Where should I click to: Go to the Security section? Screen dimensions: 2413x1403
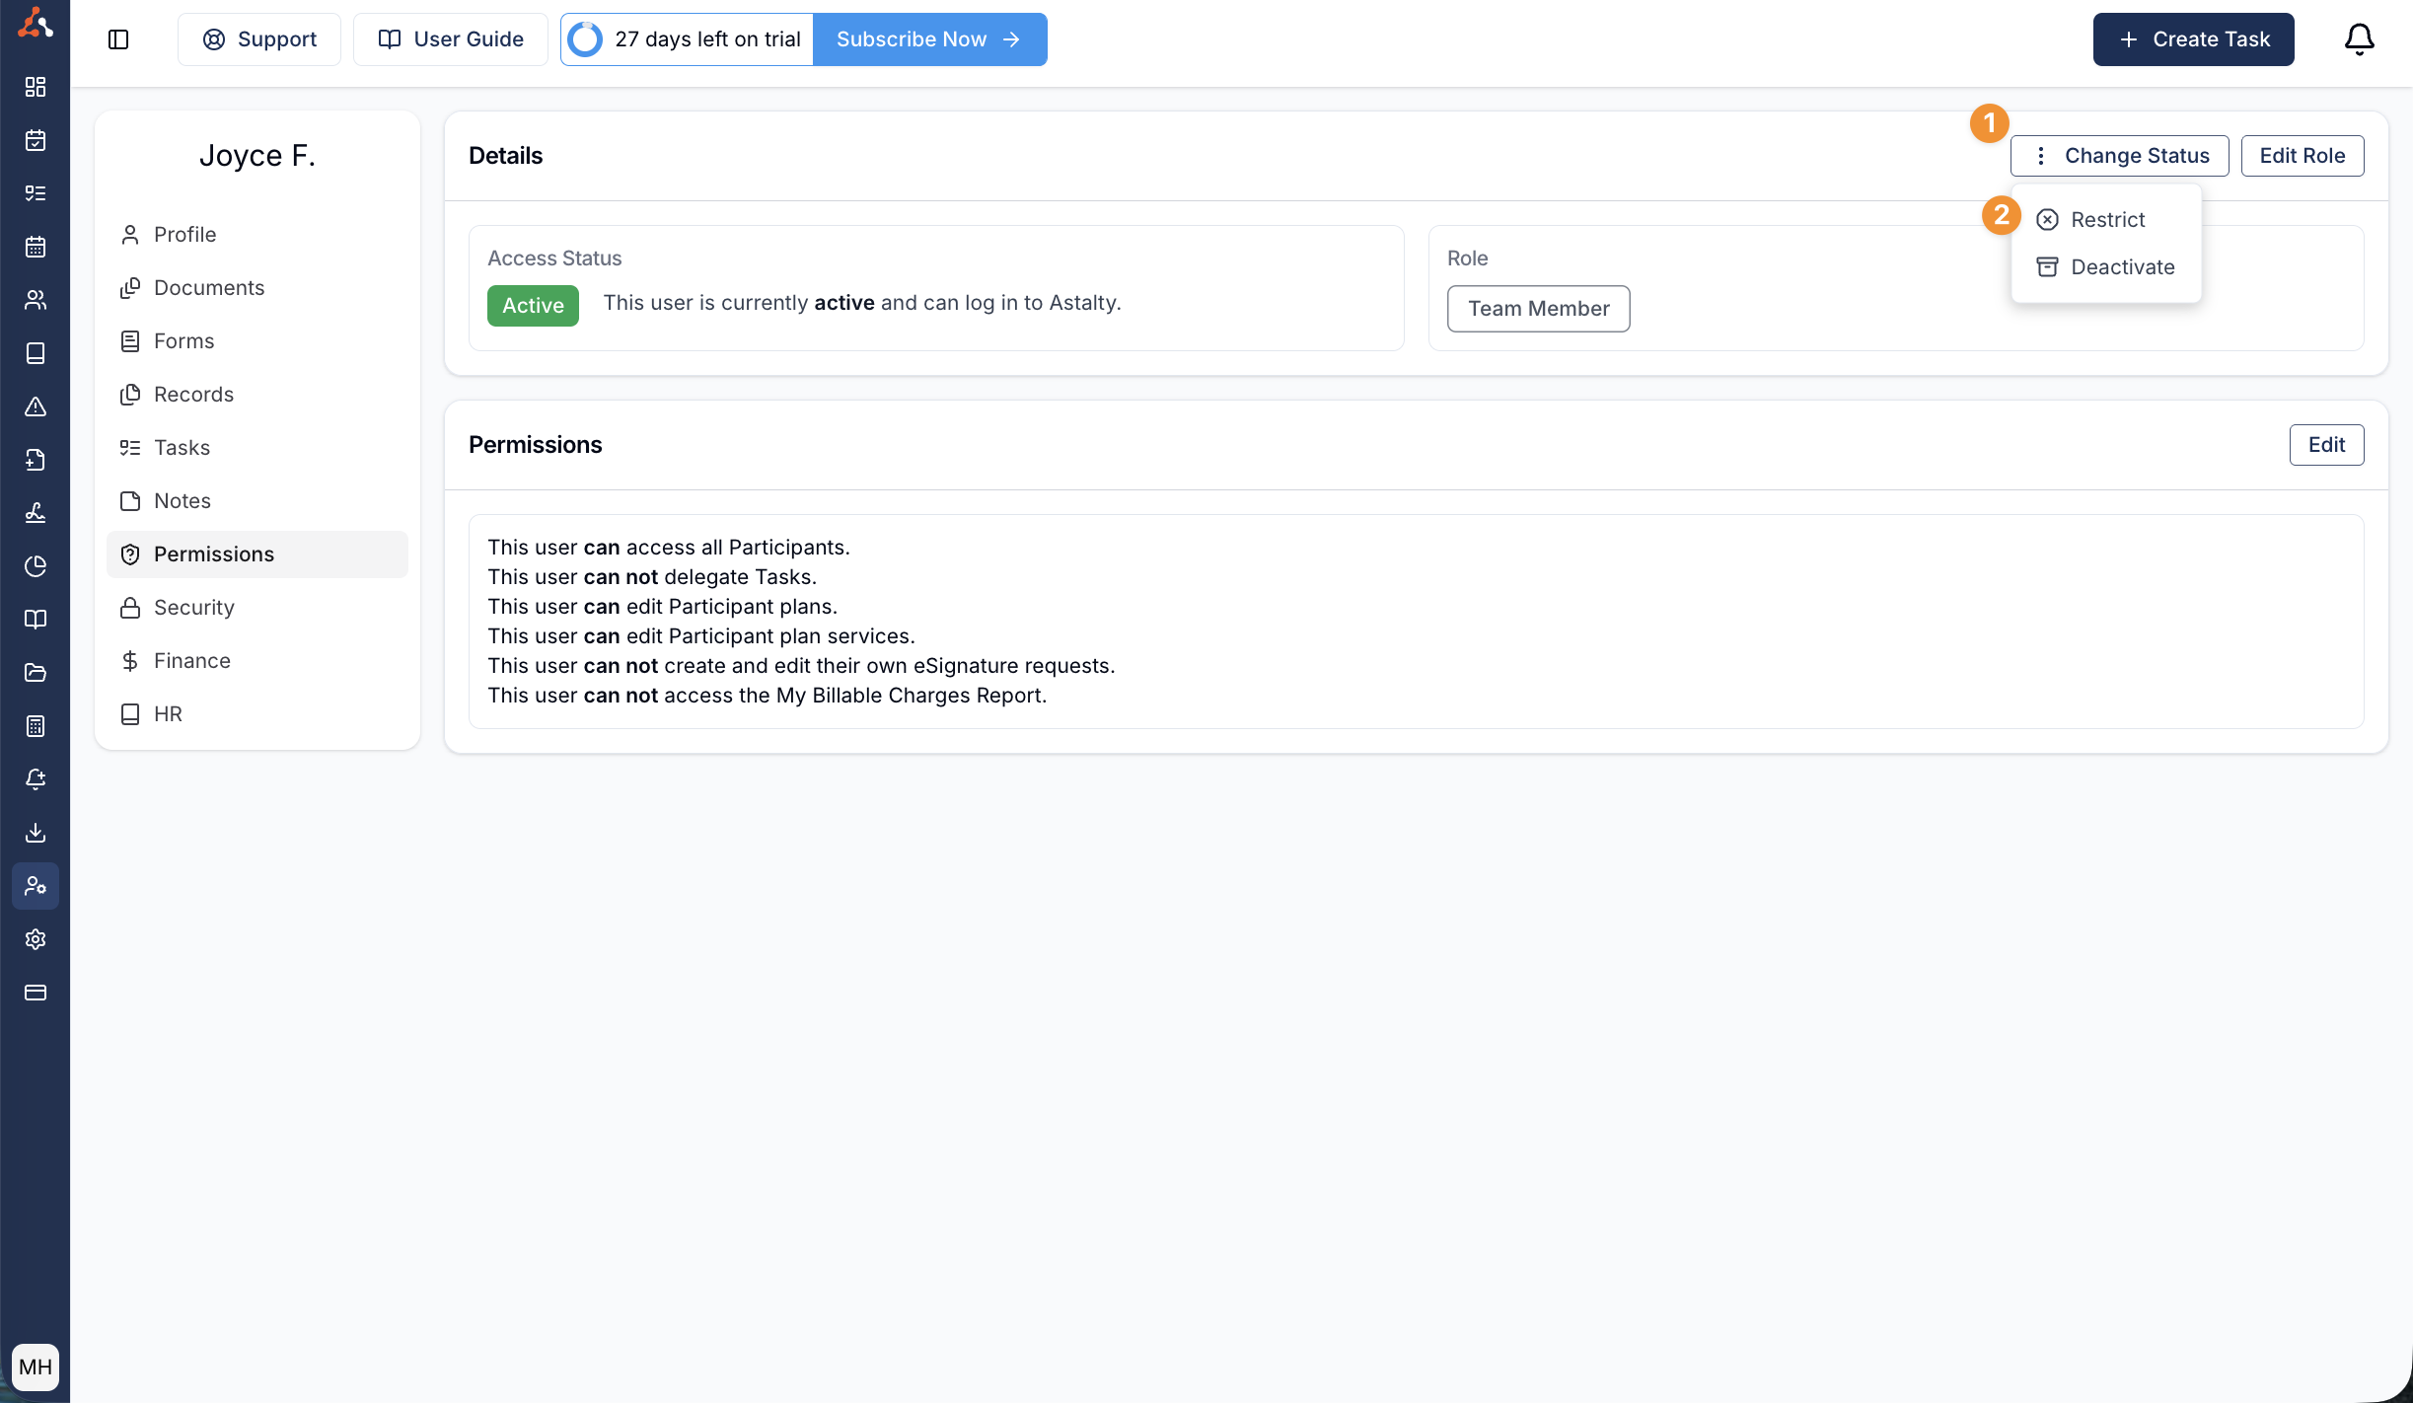[194, 608]
